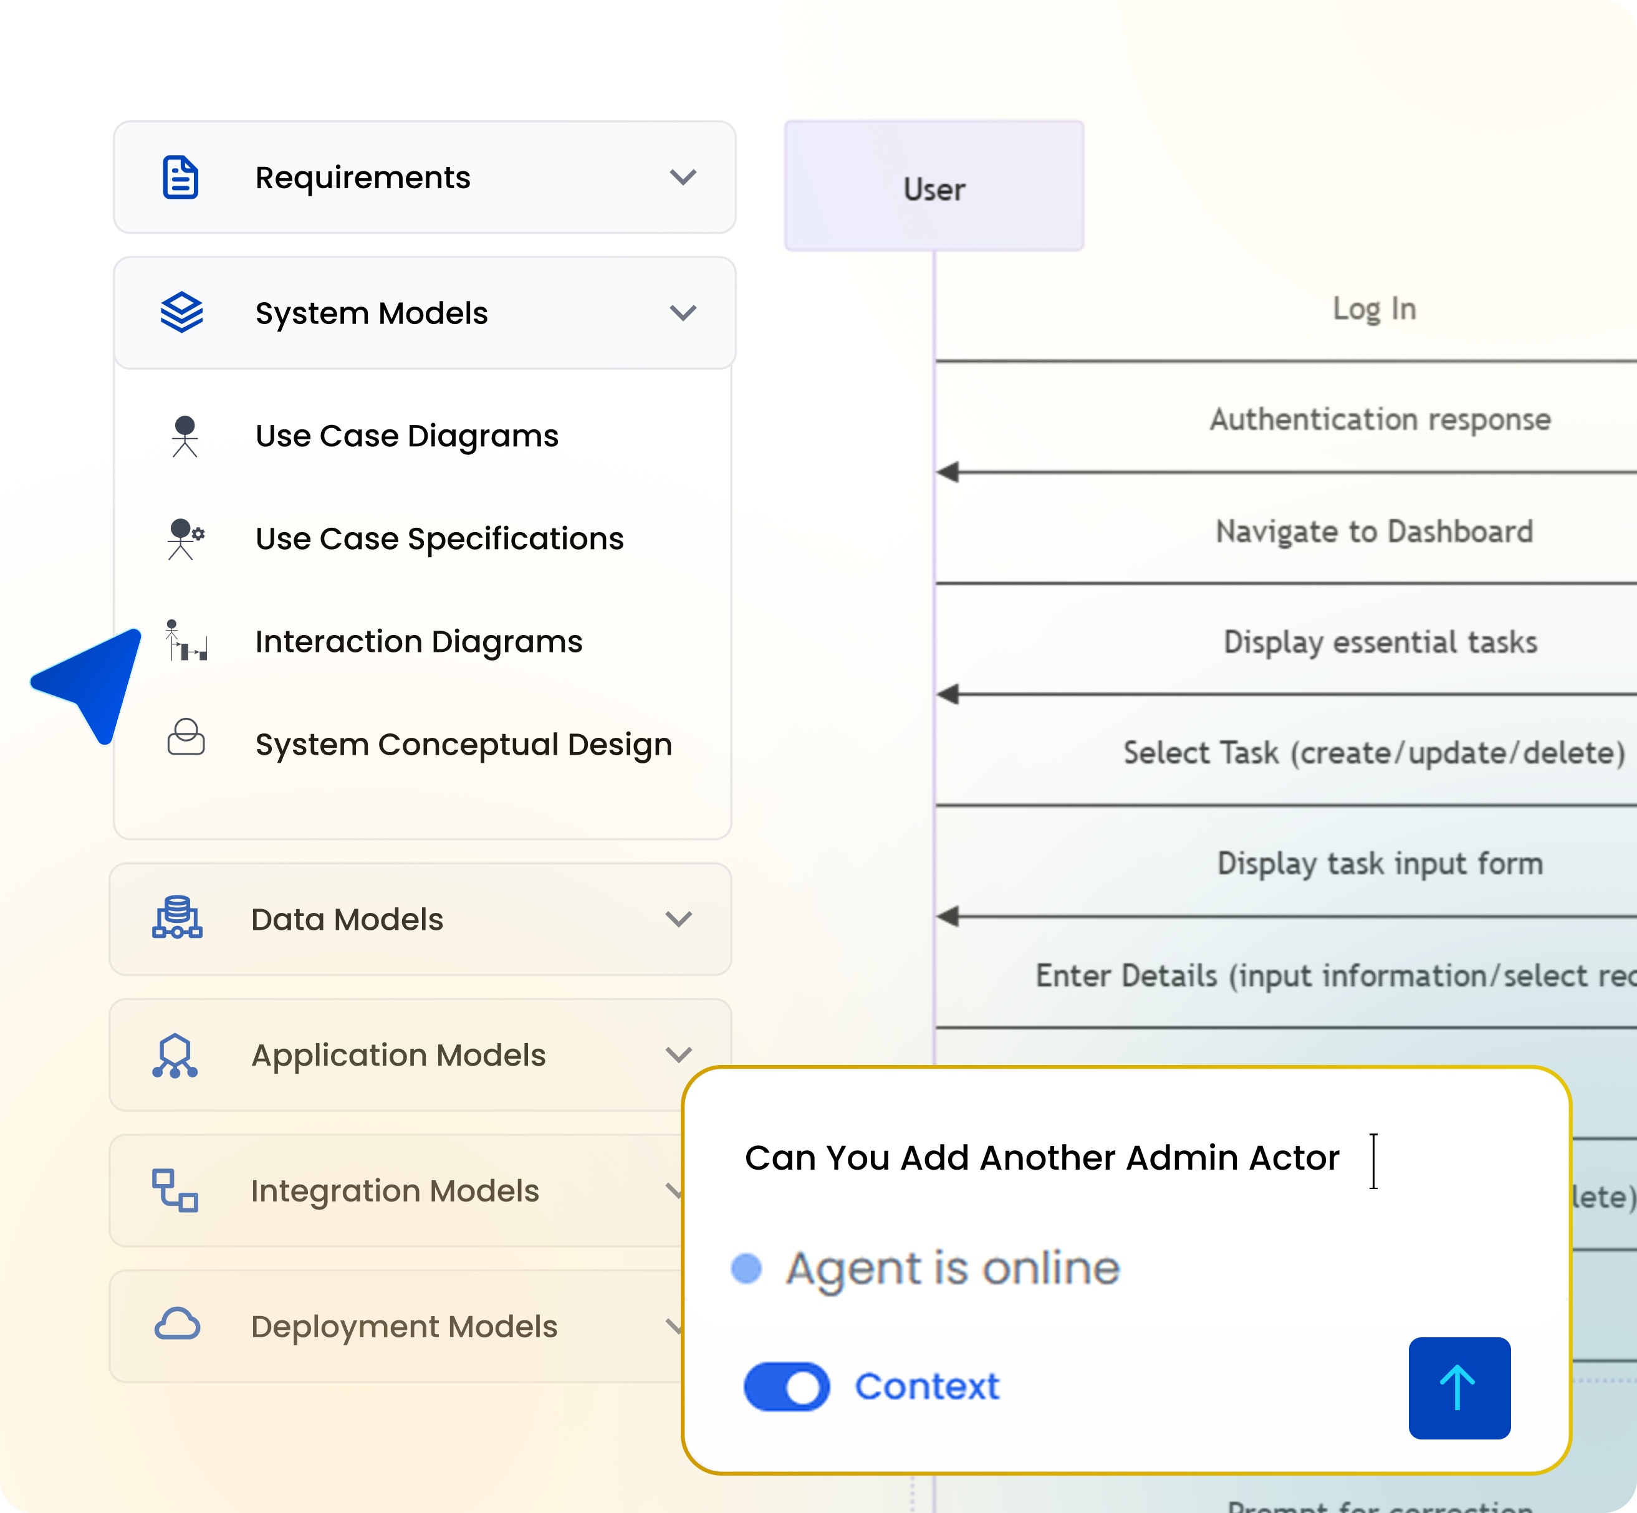Open the Integration Models panel header
The height and width of the screenshot is (1513, 1637).
pos(395,1190)
